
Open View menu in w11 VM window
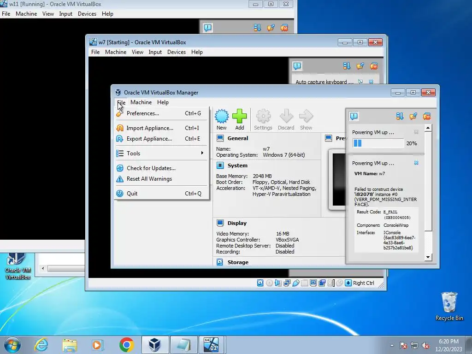[48, 14]
